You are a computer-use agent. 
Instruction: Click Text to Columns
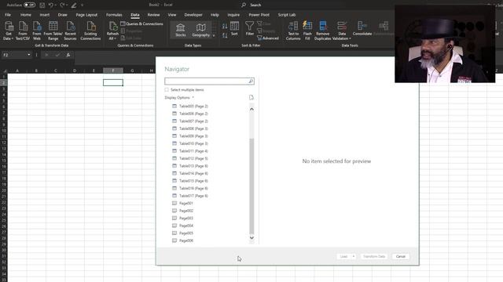(293, 31)
